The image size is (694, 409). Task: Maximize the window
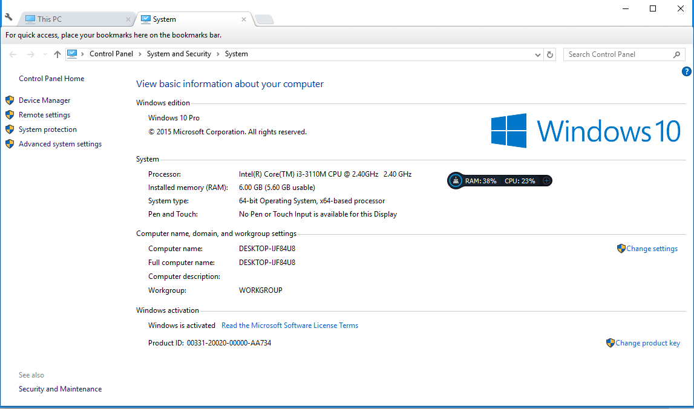(x=653, y=8)
